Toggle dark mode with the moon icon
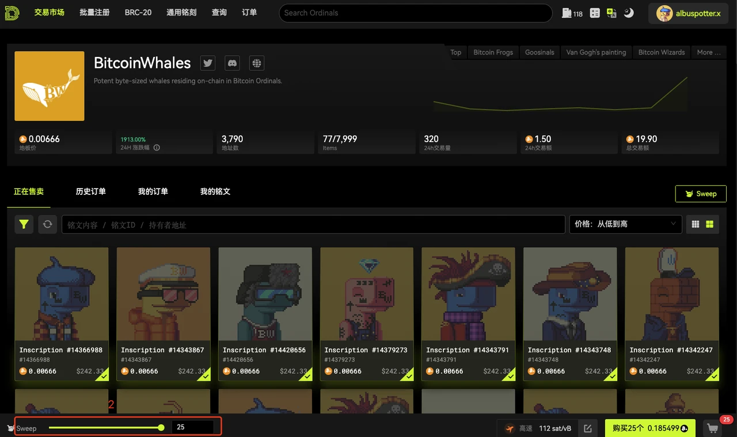This screenshot has width=737, height=437. coord(628,13)
